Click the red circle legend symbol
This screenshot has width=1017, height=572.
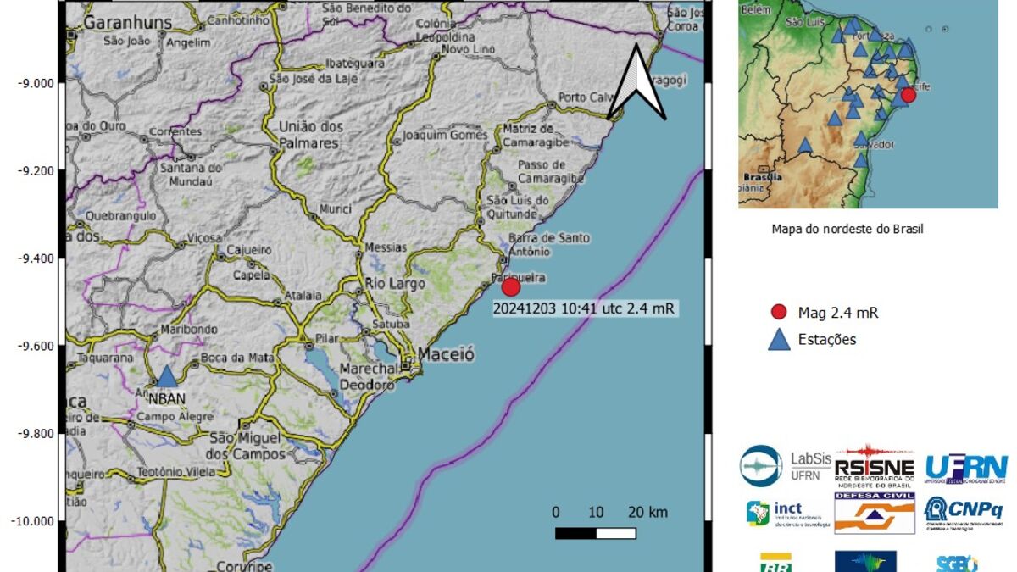pyautogui.click(x=779, y=312)
